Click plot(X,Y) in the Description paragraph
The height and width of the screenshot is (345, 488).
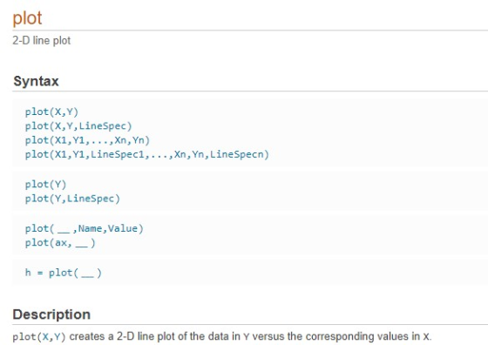[39, 336]
